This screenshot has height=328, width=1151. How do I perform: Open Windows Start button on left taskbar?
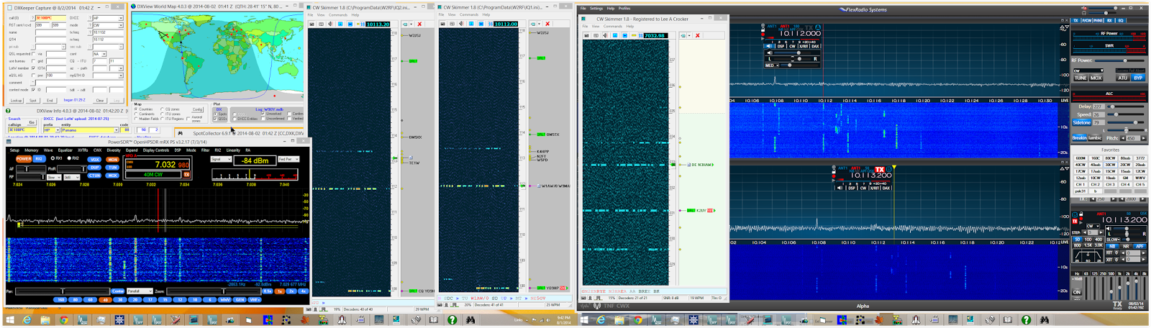click(x=10, y=320)
